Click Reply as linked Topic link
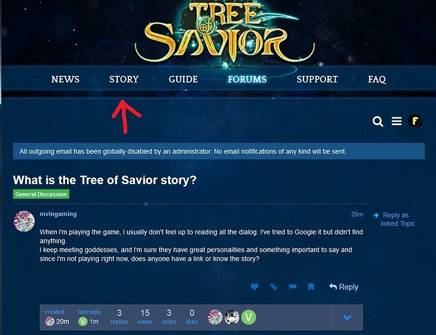The height and width of the screenshot is (335, 436). click(395, 219)
